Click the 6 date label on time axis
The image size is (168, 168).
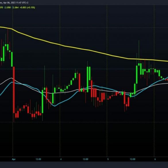tap(155, 159)
